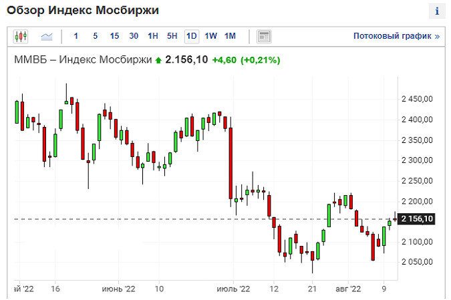Click the ММВБ – Индекс Мосбиржи chart title
The width and height of the screenshot is (451, 300).
pyautogui.click(x=83, y=60)
